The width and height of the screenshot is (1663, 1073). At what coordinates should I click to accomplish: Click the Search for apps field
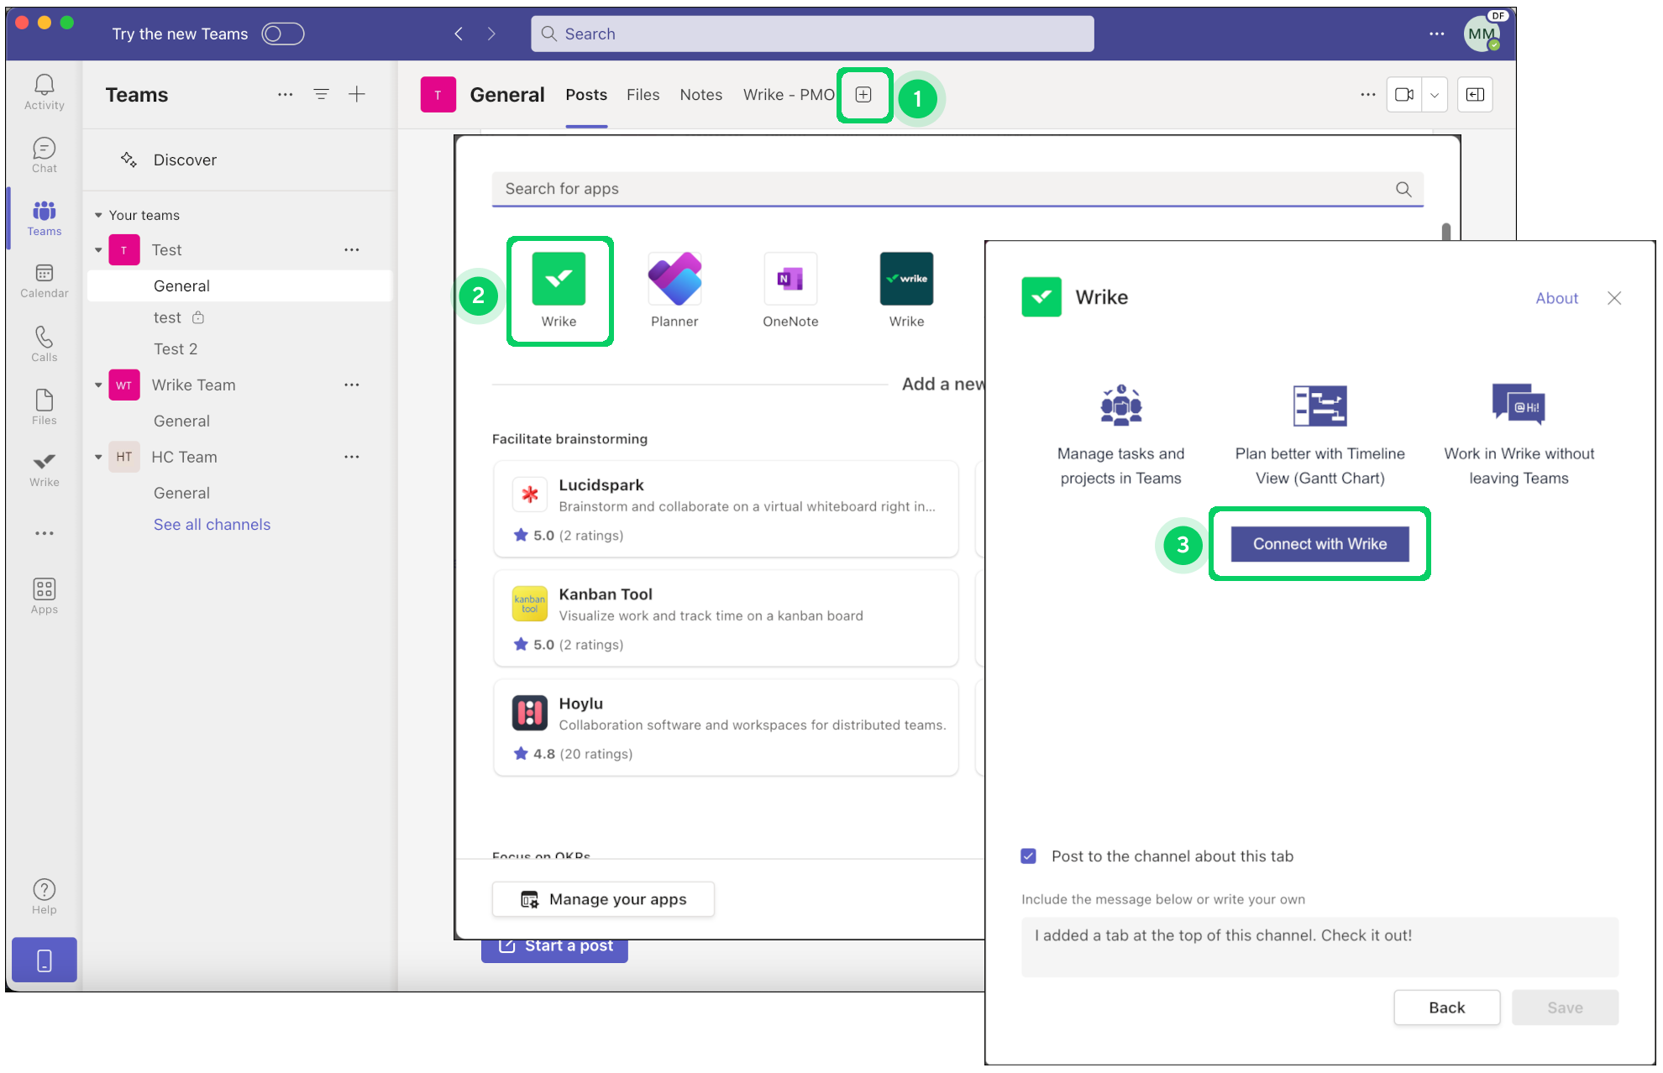[941, 189]
